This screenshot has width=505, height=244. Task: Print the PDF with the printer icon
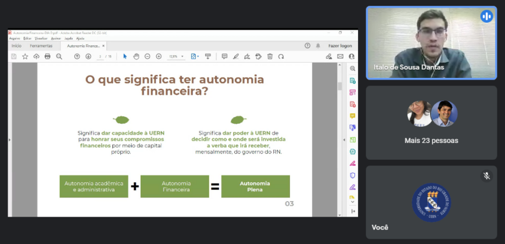(x=48, y=56)
